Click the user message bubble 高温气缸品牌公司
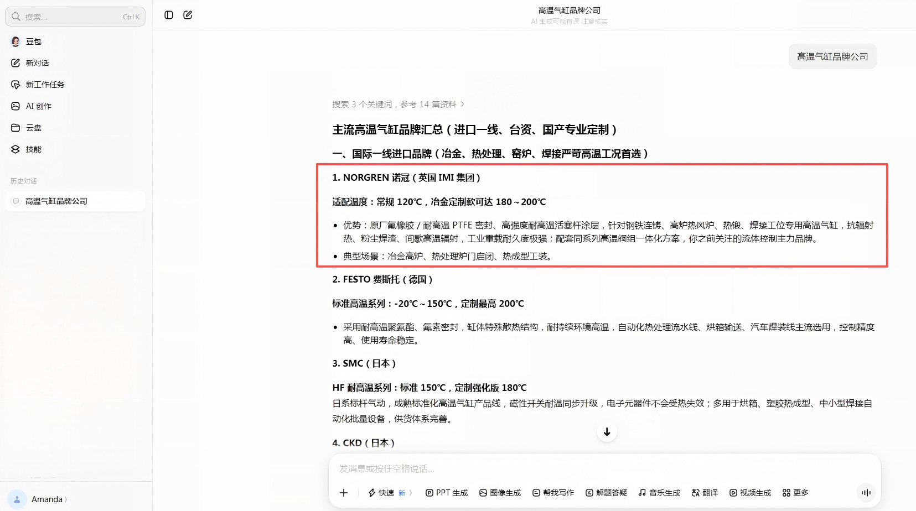Image resolution: width=916 pixels, height=511 pixels. tap(832, 56)
